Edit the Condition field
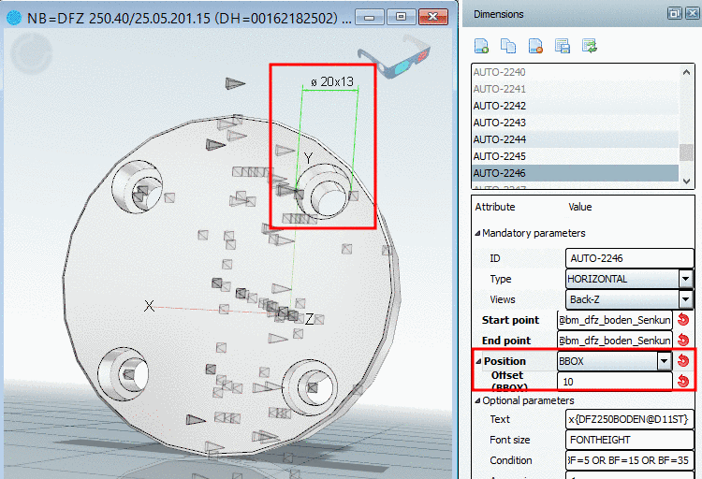702x479 pixels. pos(630,460)
